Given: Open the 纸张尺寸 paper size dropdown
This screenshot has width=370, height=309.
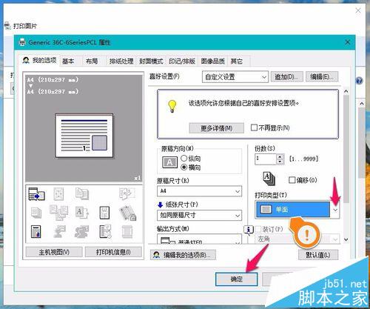Looking at the screenshot, I should pyautogui.click(x=199, y=215).
